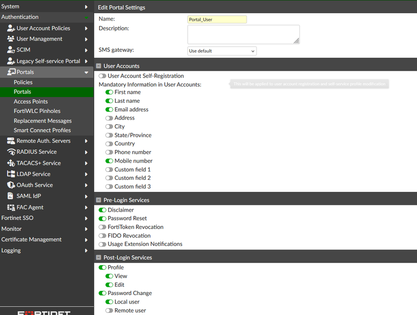The image size is (417, 315).
Task: Enable Custom field 3 toggle
Action: tap(109, 187)
